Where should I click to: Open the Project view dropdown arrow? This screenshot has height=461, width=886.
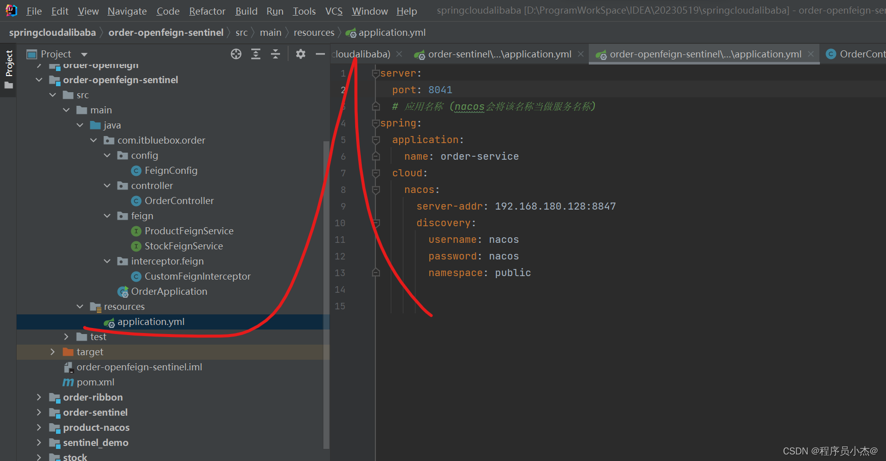click(84, 54)
